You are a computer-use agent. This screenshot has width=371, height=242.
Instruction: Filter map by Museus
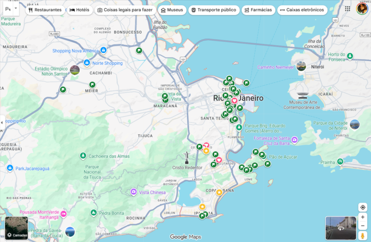point(172,10)
